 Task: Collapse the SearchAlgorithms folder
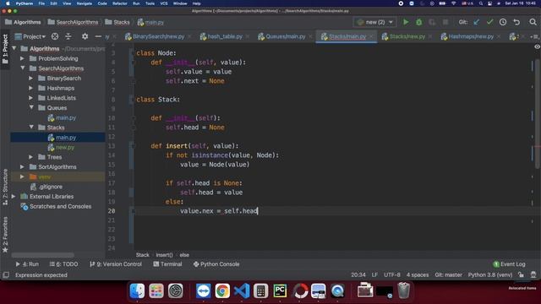click(23, 68)
